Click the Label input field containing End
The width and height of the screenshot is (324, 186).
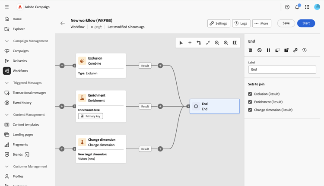click(x=282, y=69)
